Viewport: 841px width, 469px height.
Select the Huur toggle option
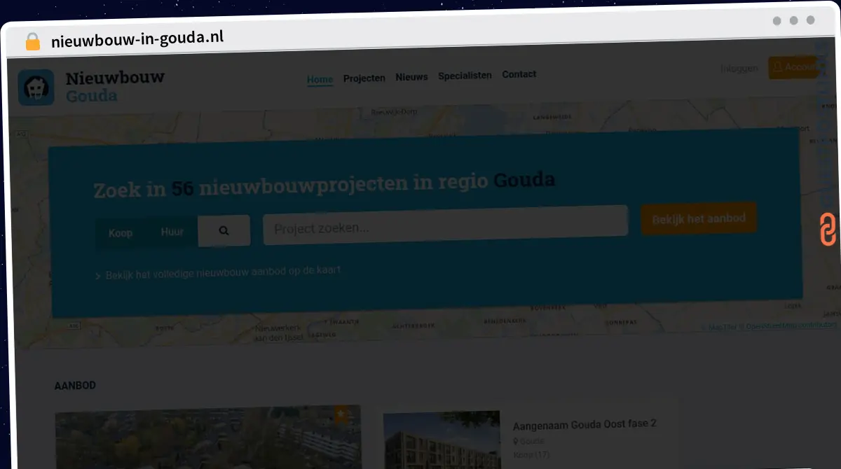coord(172,232)
